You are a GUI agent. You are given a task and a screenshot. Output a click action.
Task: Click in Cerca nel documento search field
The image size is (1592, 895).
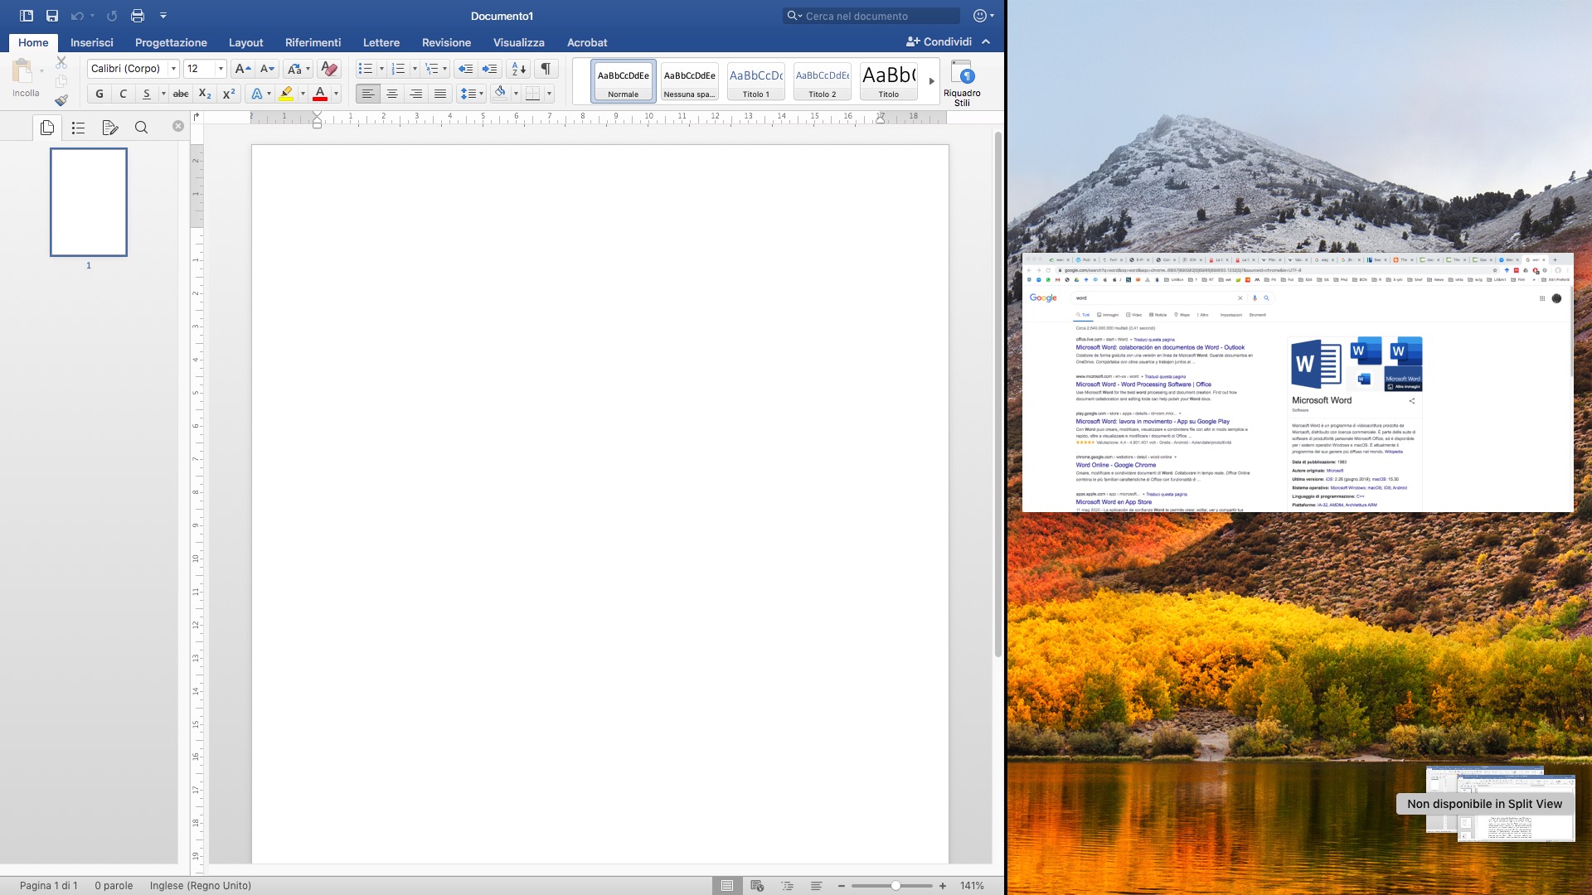tap(872, 16)
